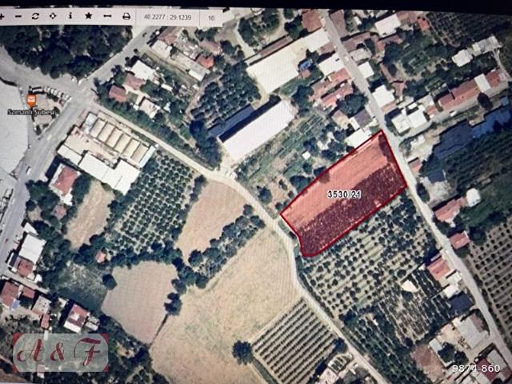The height and width of the screenshot is (384, 512).
Task: Refresh the map view
Action: (35, 16)
